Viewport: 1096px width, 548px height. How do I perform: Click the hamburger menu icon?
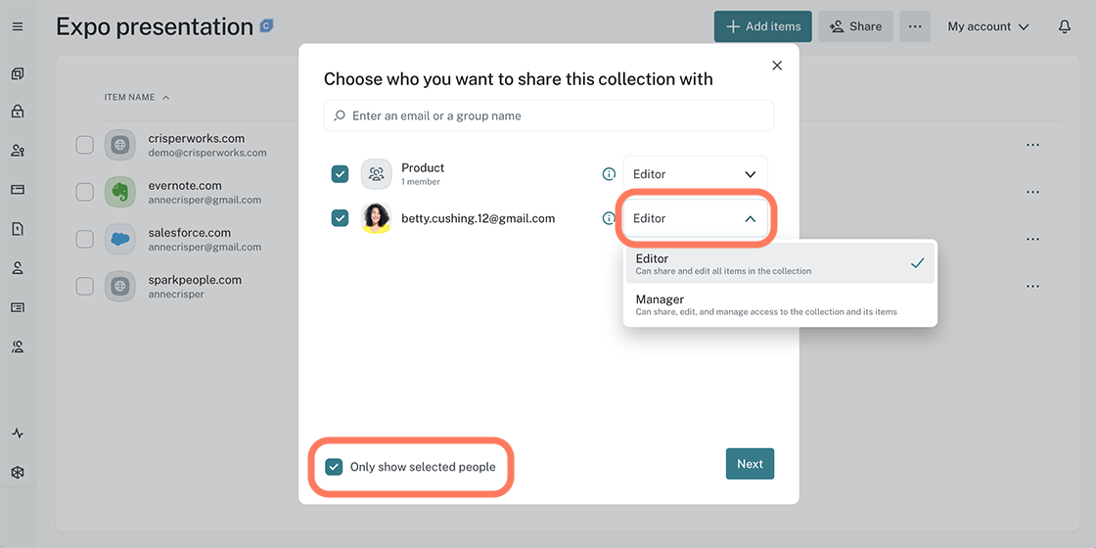tap(18, 26)
